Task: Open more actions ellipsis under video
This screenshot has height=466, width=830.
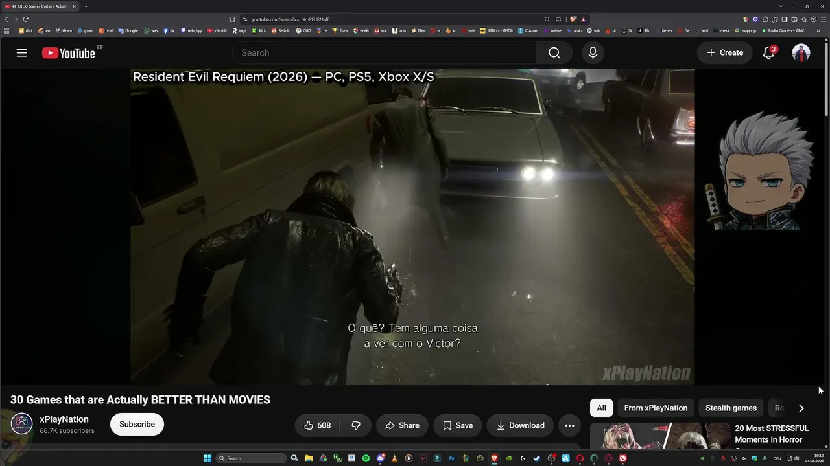Action: 569,425
